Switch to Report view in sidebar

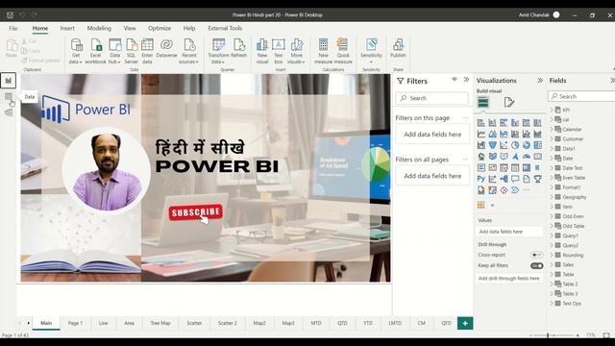pos(9,81)
